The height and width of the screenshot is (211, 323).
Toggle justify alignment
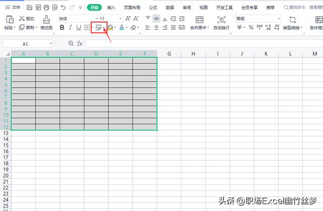click(173, 27)
